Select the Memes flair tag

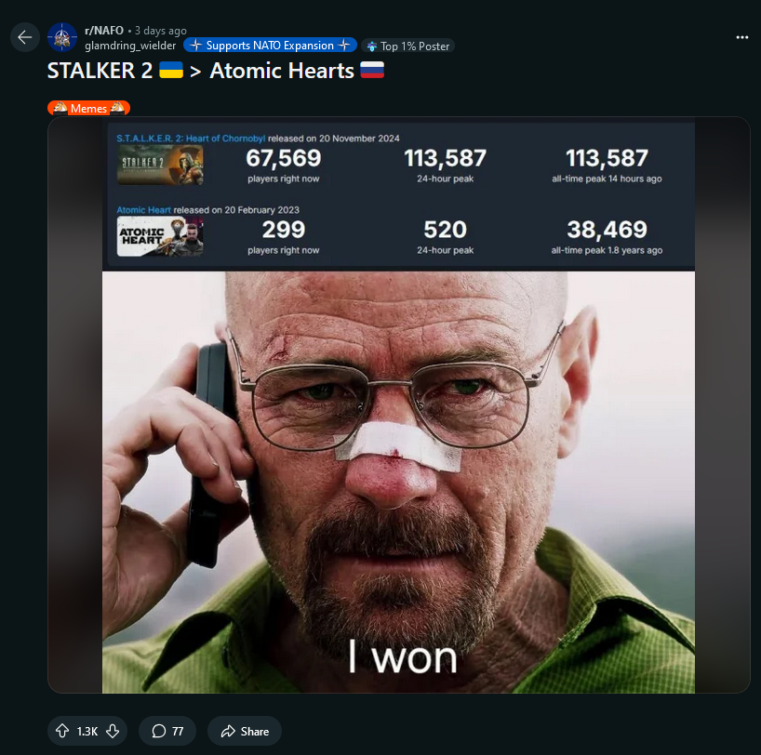pyautogui.click(x=88, y=108)
